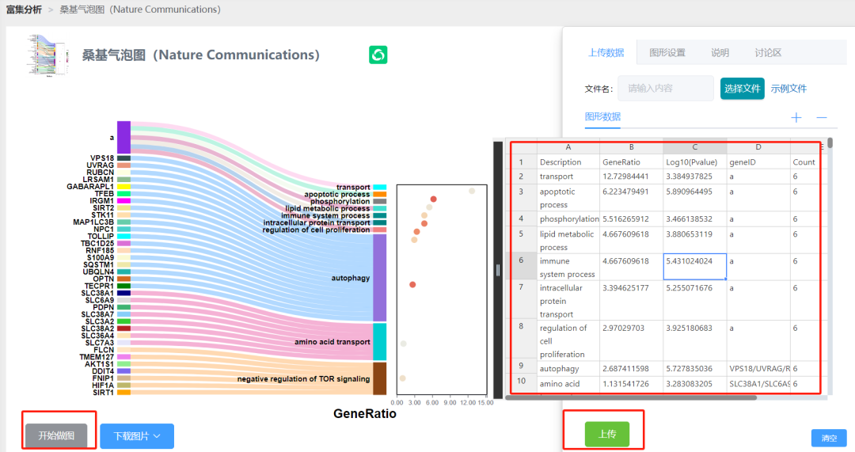The width and height of the screenshot is (855, 452).
Task: Click the 文件名 input field
Action: coord(665,89)
